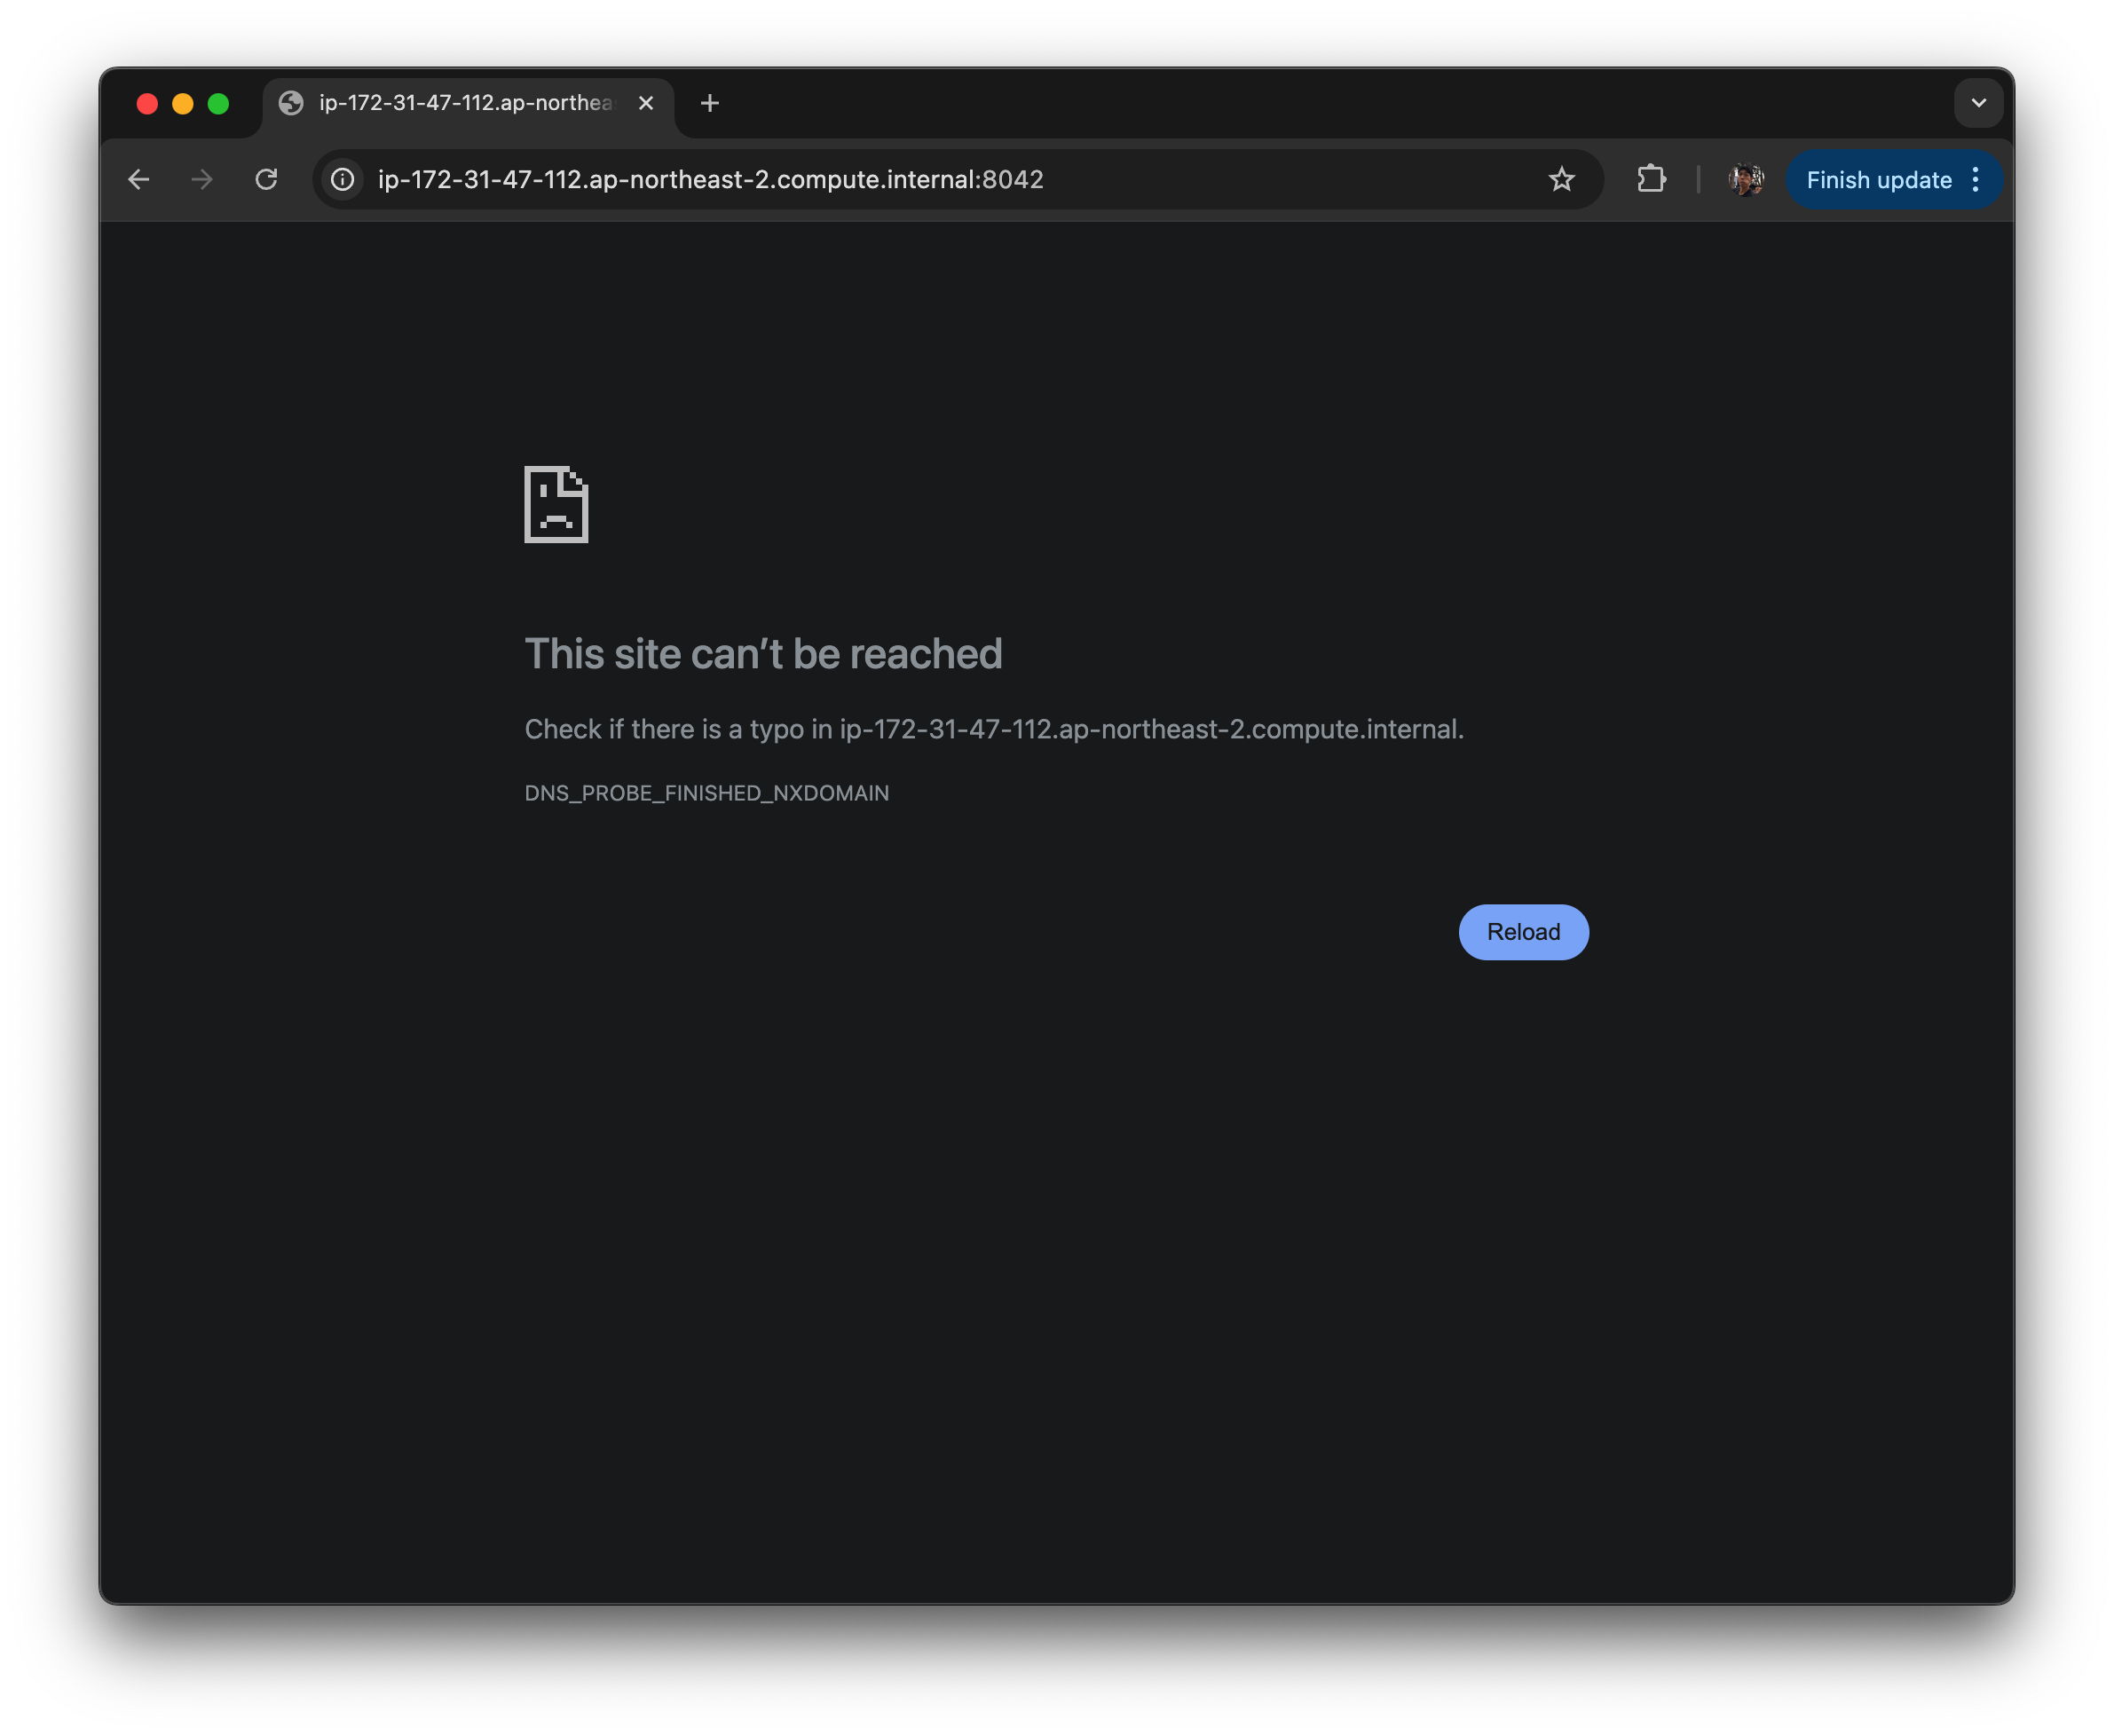Screen dimensions: 2114x1736
Task: View site information icon in address bar
Action: click(343, 180)
